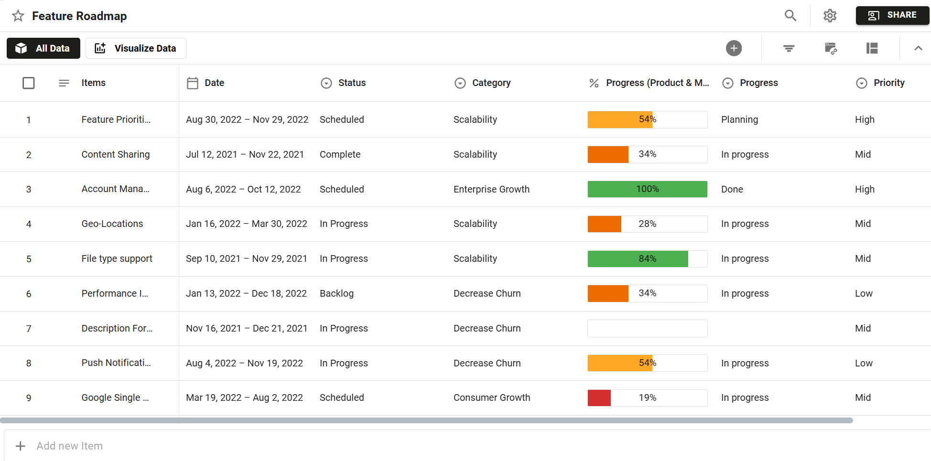Open the search magnifier icon
Viewport: 931px width, 461px height.
790,16
